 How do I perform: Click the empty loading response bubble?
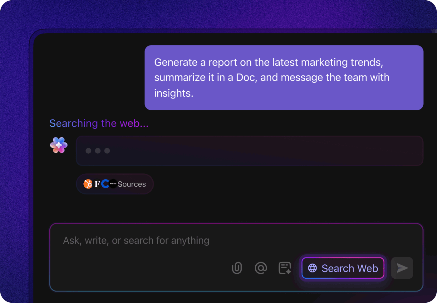[249, 151]
